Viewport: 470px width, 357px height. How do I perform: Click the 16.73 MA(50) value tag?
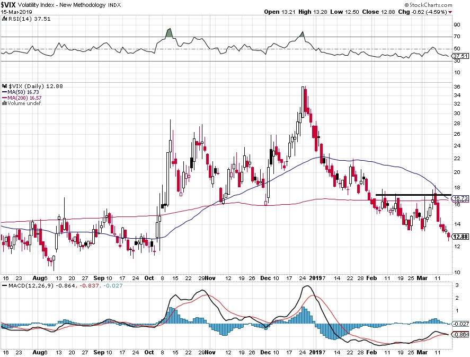[460, 198]
